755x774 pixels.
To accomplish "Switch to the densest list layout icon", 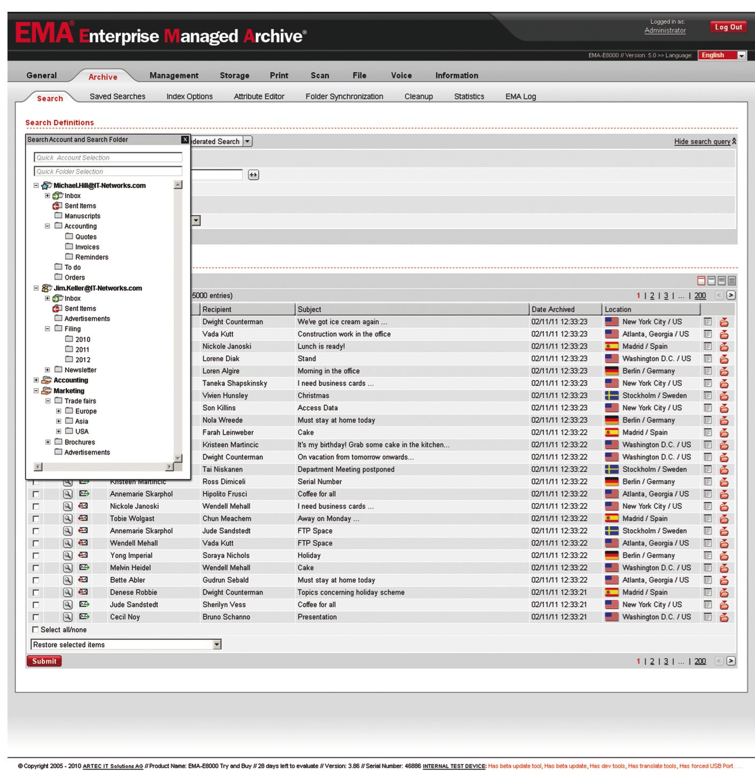I will point(732,281).
